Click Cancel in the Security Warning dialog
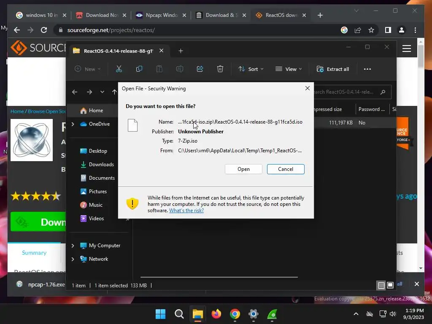Viewport: 432px width, 324px height. [286, 169]
